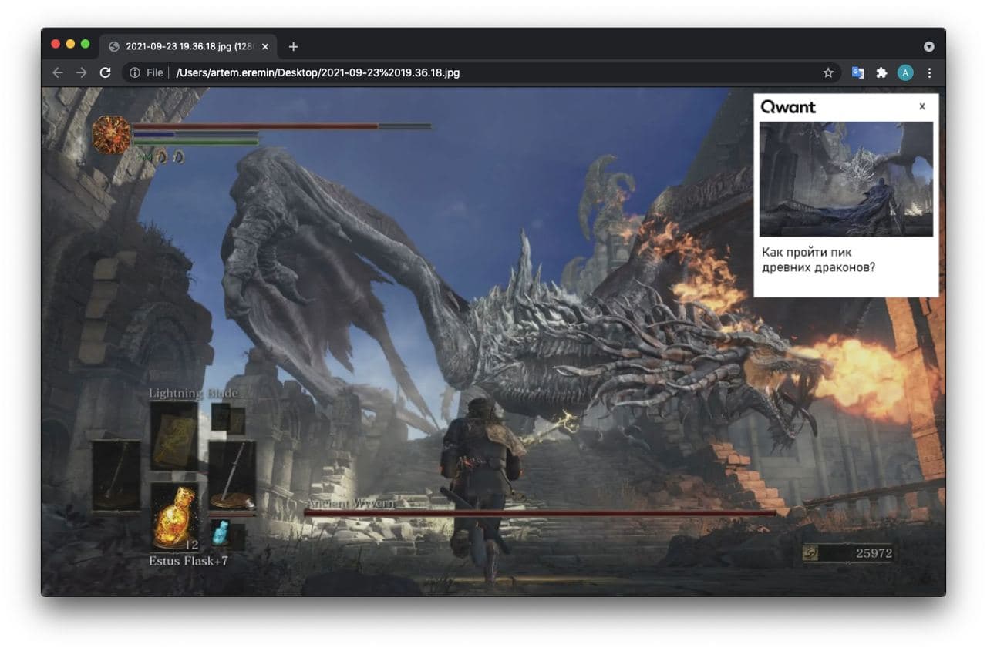
Task: Click the green stamina bar
Action: coord(195,142)
